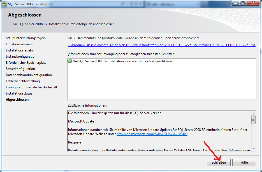
Task: Click the Schließen button
Action: pyautogui.click(x=219, y=162)
